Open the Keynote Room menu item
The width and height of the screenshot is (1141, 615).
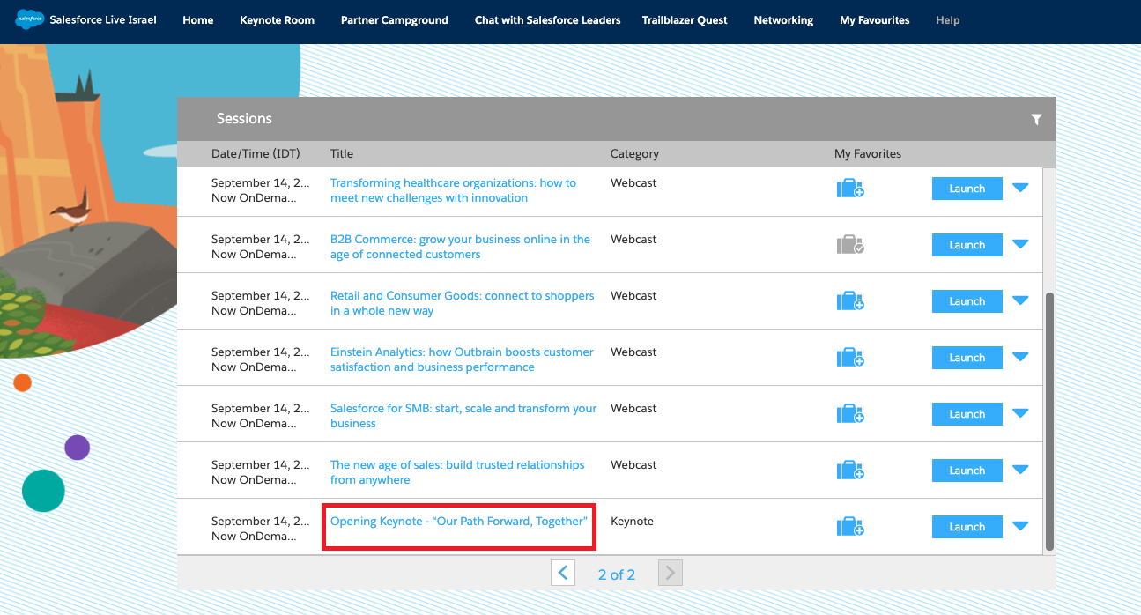277,20
